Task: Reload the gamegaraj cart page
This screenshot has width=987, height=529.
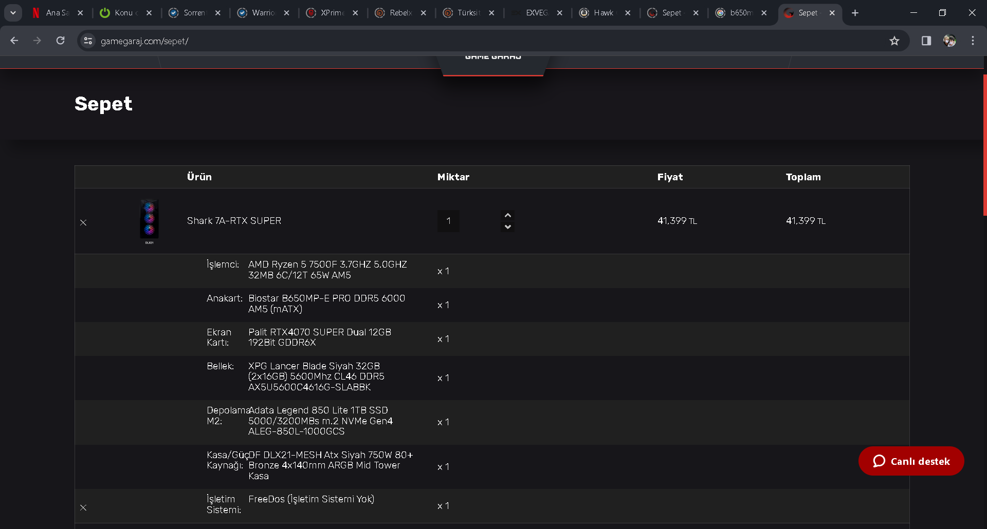Action: coord(60,41)
